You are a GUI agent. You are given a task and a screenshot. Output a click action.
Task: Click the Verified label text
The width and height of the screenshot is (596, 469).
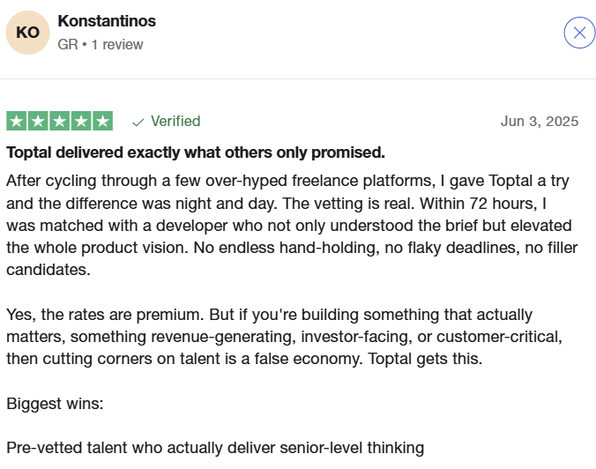[x=175, y=122]
